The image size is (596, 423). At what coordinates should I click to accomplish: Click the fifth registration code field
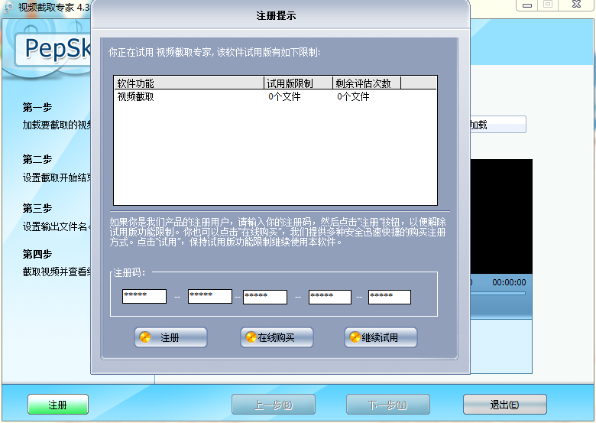tap(390, 297)
